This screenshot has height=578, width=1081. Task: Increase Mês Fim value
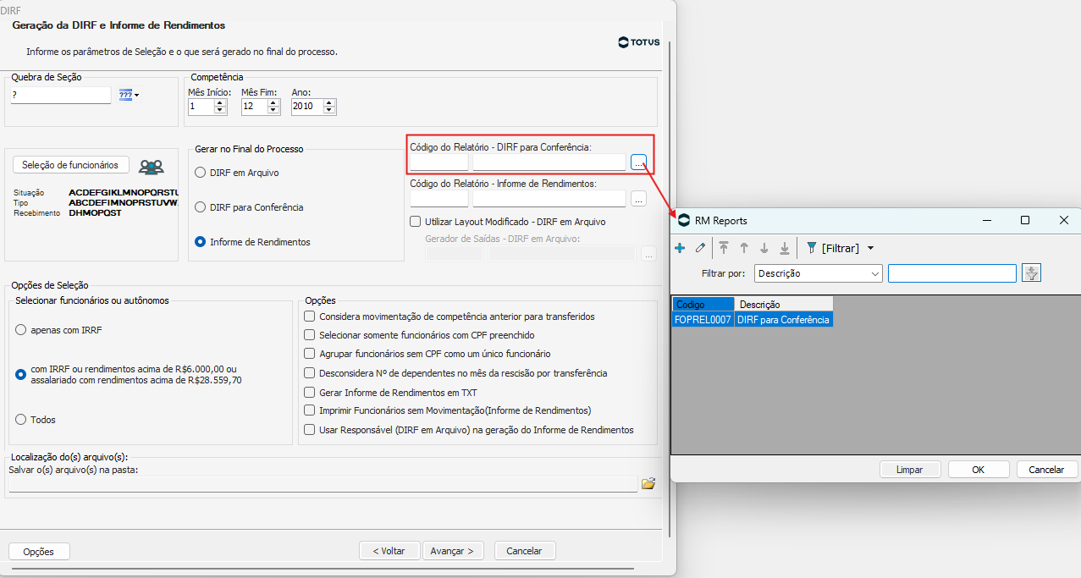pos(273,102)
